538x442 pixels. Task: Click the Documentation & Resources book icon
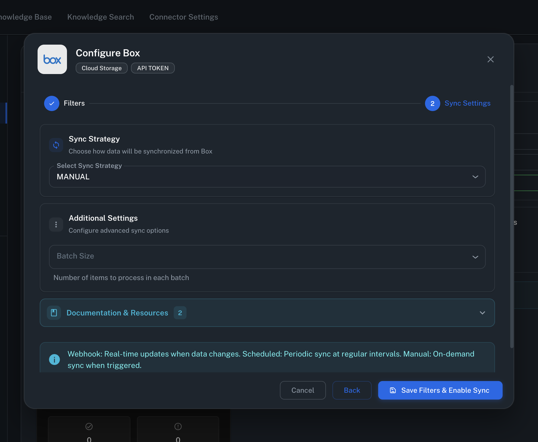(54, 313)
